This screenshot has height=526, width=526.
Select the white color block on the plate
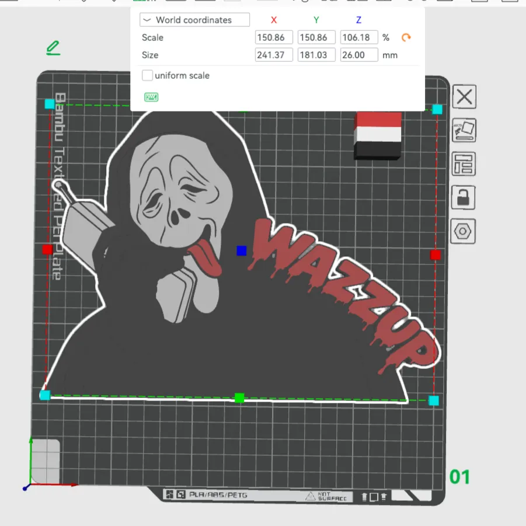378,134
